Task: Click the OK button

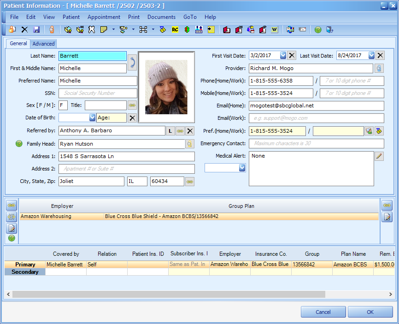Action: (x=370, y=312)
